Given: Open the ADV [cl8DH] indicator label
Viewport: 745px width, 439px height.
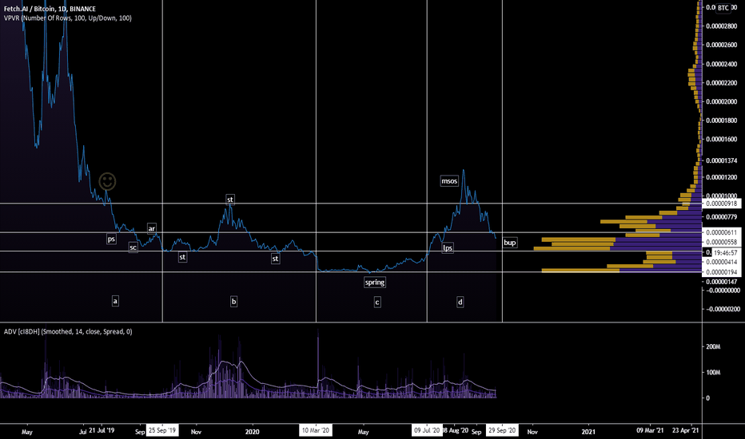Looking at the screenshot, I should click(x=68, y=332).
